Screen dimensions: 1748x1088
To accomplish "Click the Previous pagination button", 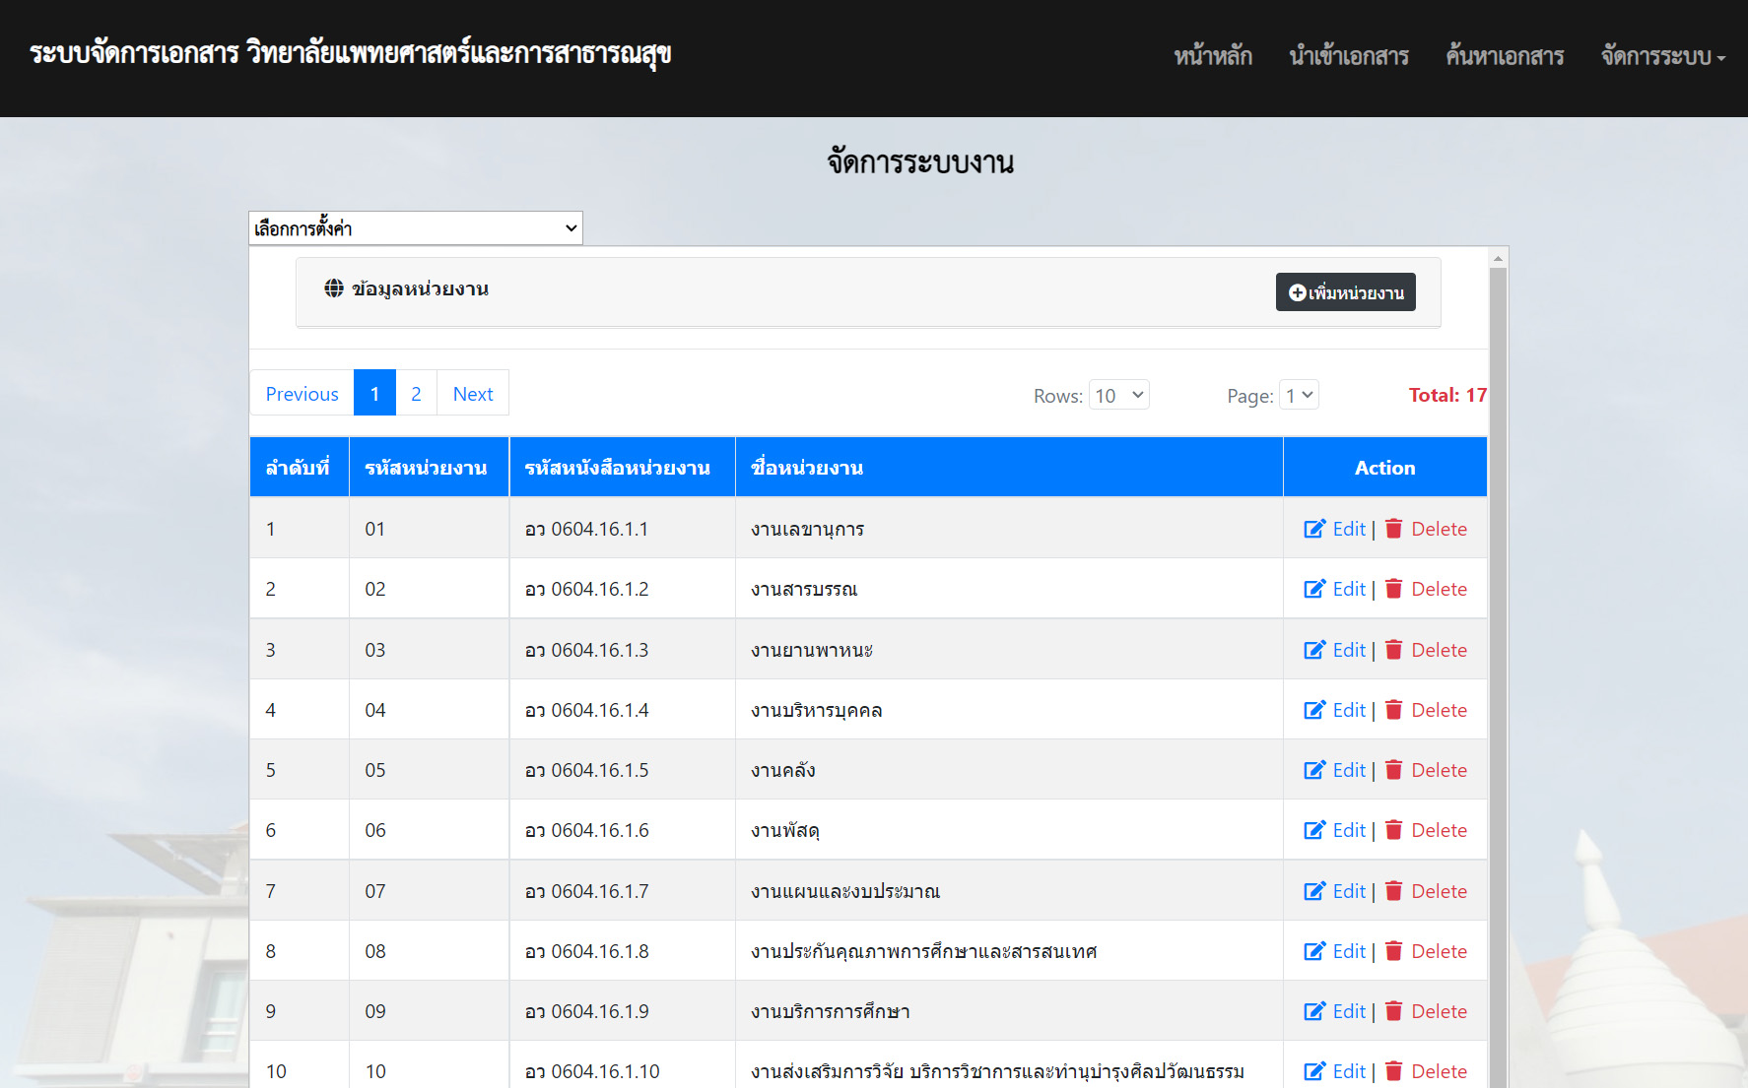I will tap(302, 394).
